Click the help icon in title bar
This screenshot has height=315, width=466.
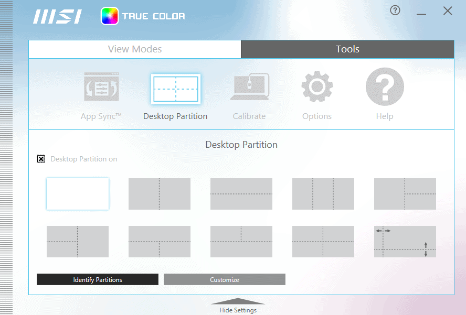click(395, 10)
